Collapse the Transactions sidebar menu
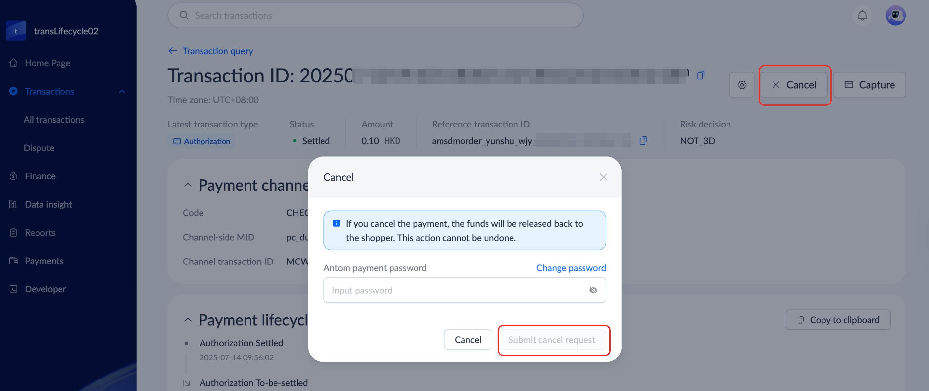The width and height of the screenshot is (929, 391). pos(122,92)
